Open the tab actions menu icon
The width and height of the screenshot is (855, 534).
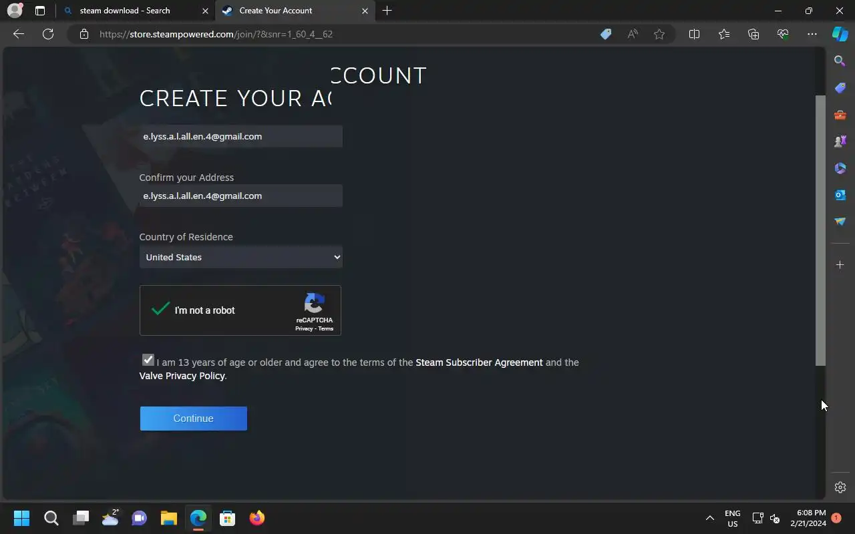click(x=40, y=11)
